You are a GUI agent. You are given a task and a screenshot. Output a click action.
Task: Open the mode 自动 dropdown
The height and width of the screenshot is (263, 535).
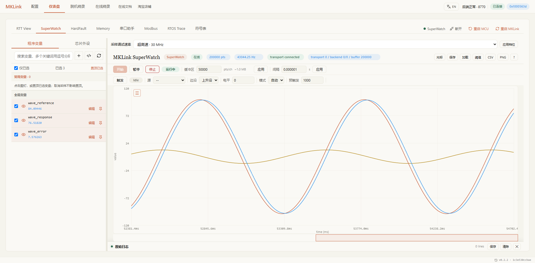(x=276, y=80)
